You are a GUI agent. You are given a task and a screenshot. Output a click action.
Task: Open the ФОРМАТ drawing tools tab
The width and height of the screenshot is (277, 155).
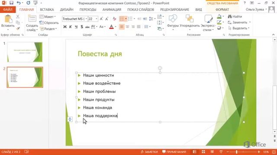pyautogui.click(x=222, y=9)
